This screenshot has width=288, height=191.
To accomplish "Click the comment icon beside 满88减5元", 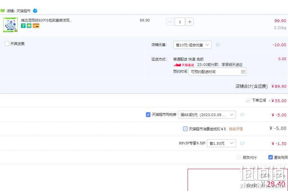I will [x=242, y=115].
